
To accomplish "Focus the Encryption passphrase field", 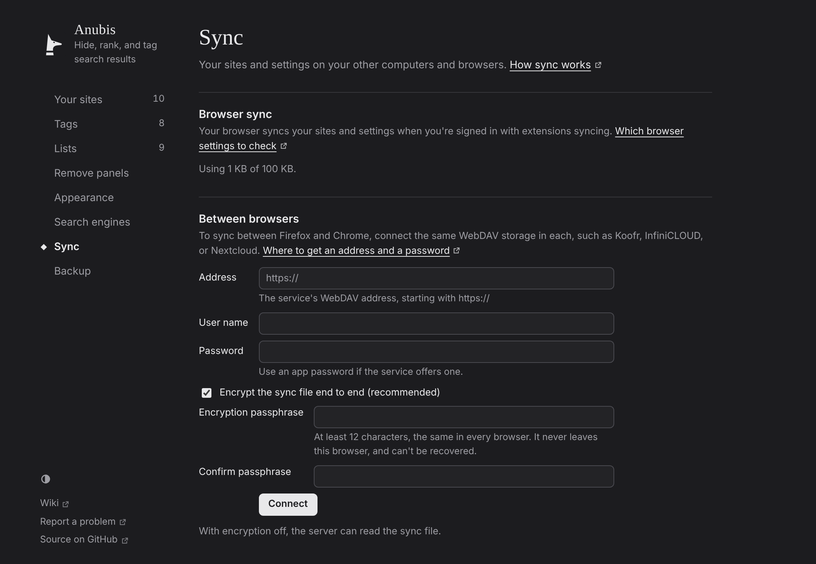I will (x=464, y=417).
